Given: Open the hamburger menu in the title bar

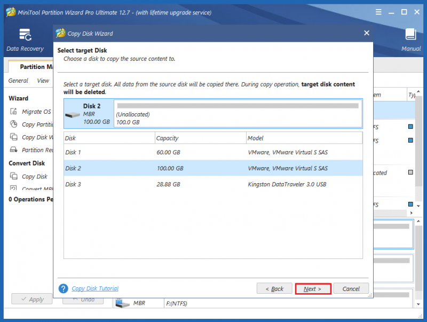Looking at the screenshot, I should [378, 12].
